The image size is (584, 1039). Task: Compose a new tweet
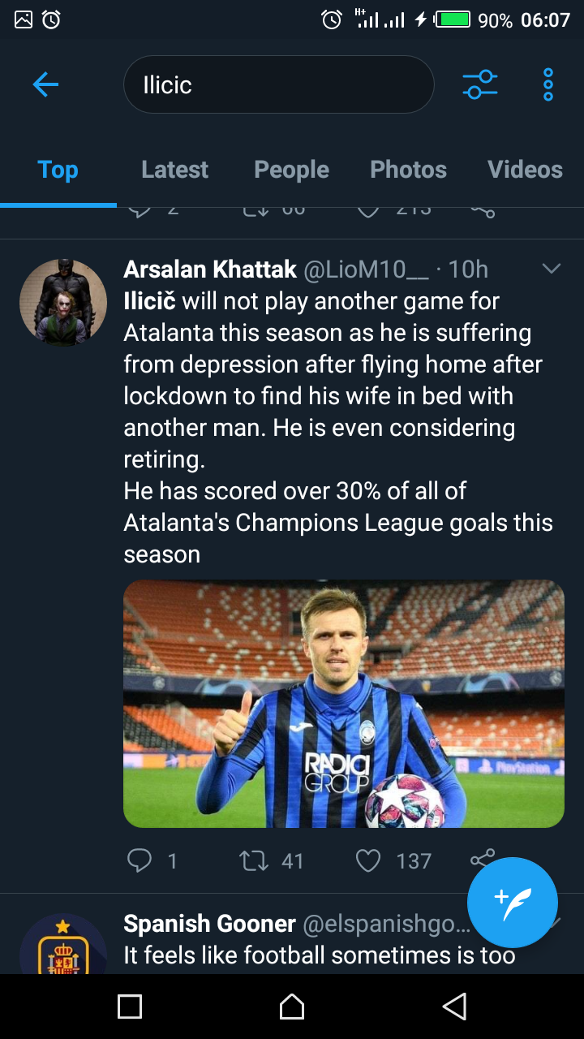pos(513,902)
